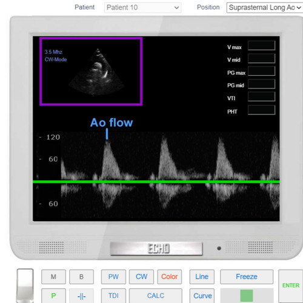Open the Suprasternal Long Ao position dropdown
The image size is (303, 303).
[x=265, y=8]
